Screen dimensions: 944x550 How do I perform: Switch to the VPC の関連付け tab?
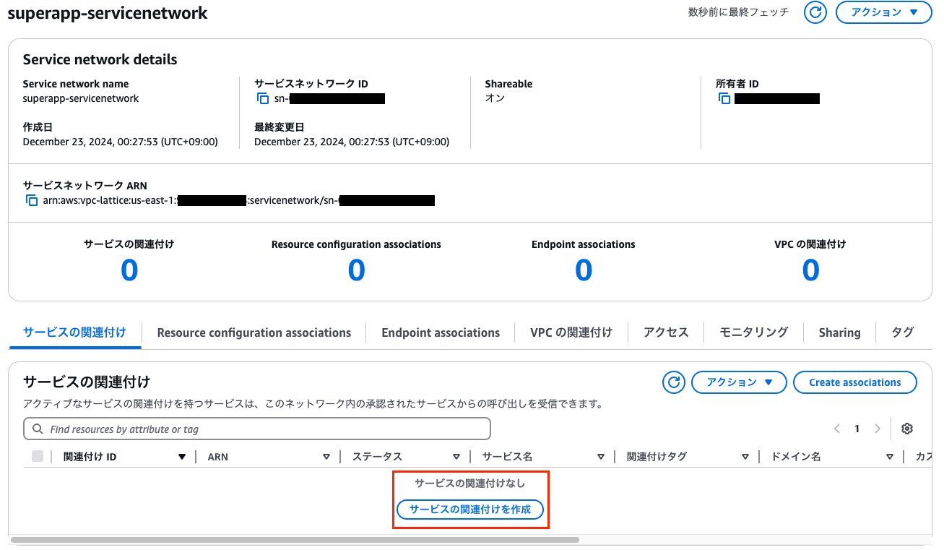[571, 332]
